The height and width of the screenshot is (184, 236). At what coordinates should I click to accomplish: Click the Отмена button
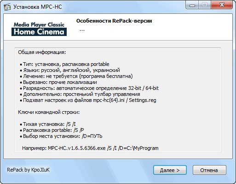(x=209, y=170)
